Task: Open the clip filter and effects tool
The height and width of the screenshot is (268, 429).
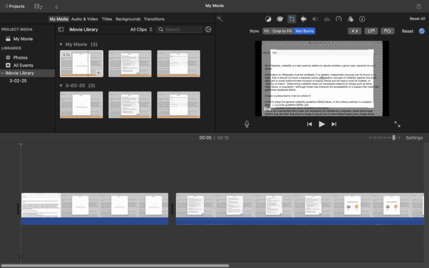Action: [350, 18]
